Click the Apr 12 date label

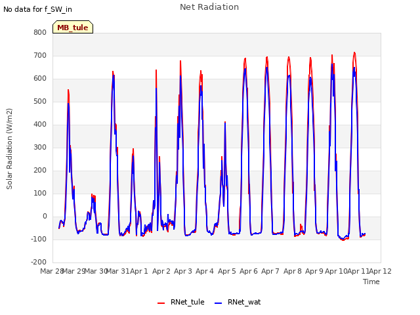pos(381,271)
